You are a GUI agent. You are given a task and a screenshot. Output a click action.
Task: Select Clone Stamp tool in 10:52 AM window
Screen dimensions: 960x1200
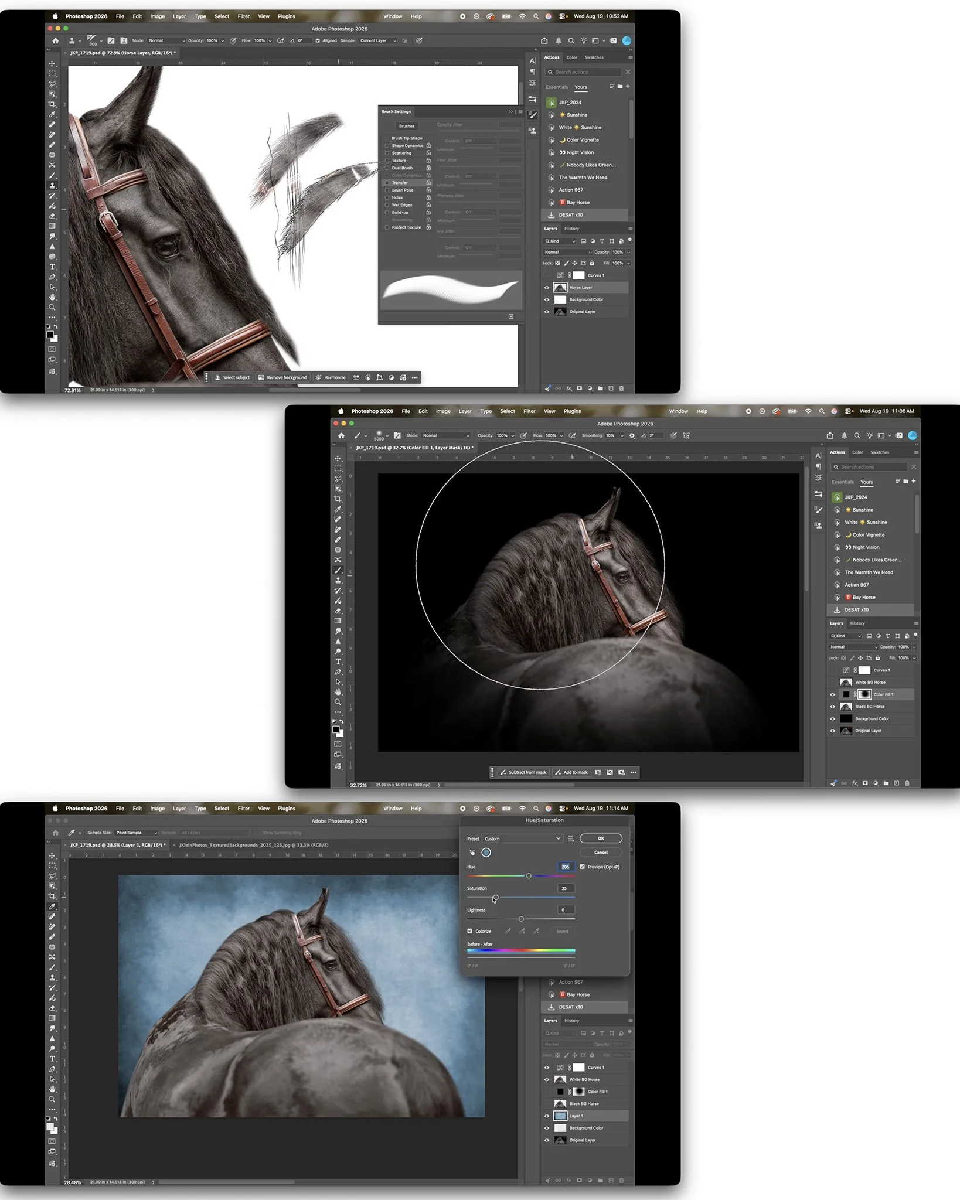[x=52, y=186]
